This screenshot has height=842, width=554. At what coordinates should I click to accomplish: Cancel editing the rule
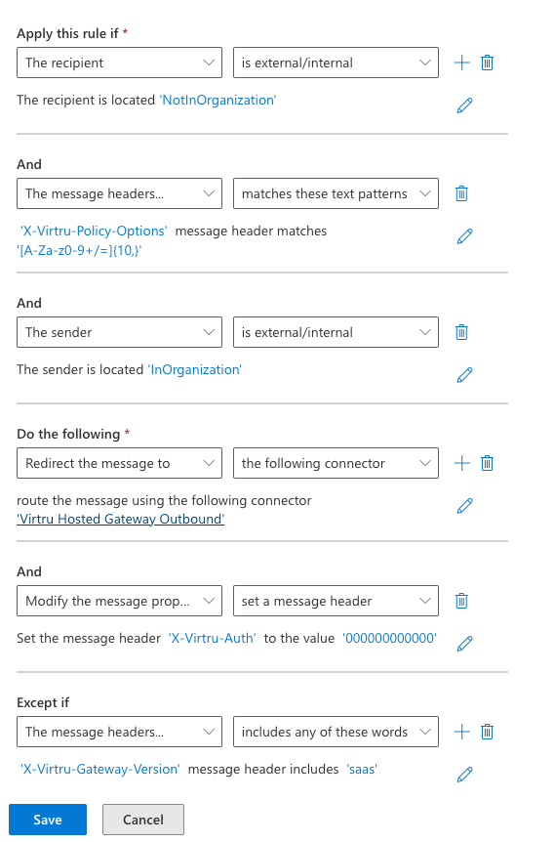143,820
